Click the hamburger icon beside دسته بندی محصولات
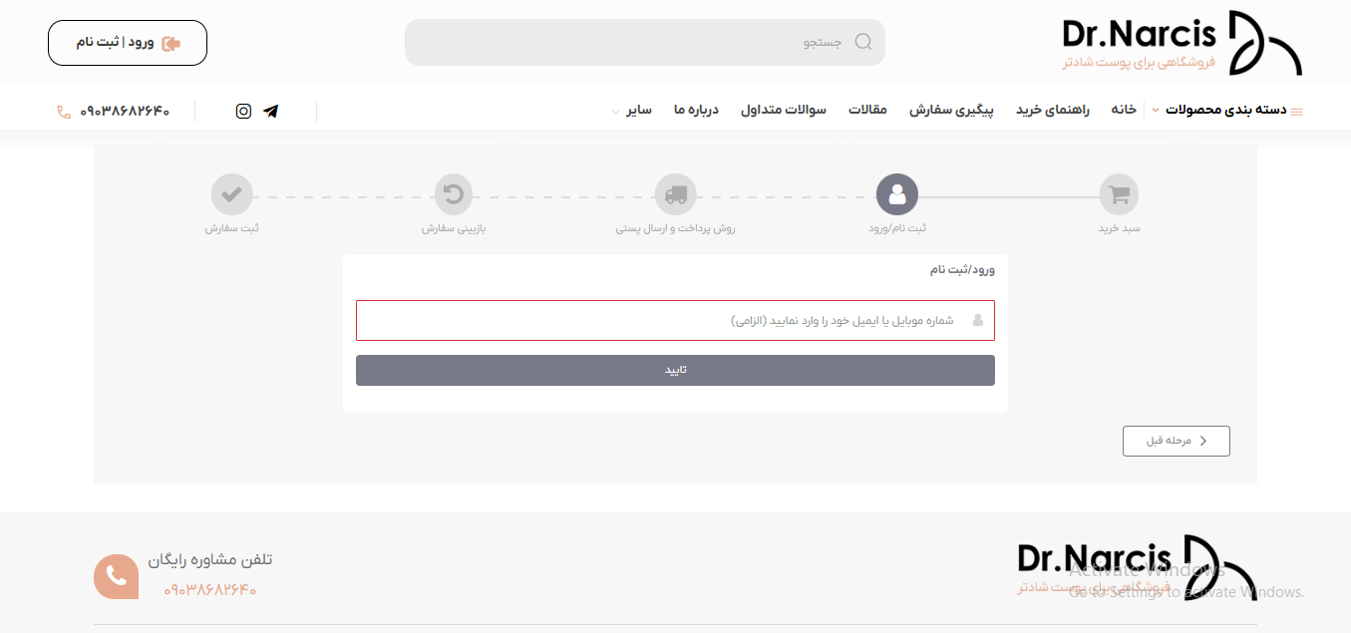Image resolution: width=1351 pixels, height=633 pixels. 1296,111
